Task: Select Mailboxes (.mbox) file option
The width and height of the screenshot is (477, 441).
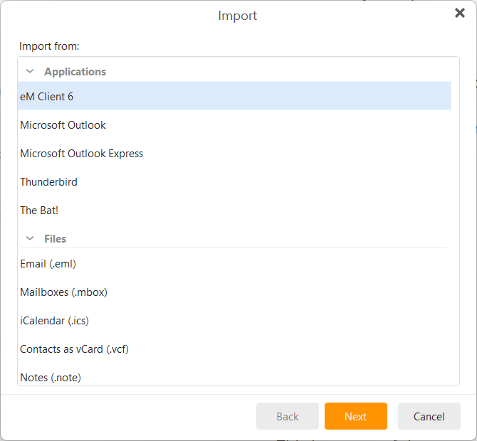Action: (234, 292)
